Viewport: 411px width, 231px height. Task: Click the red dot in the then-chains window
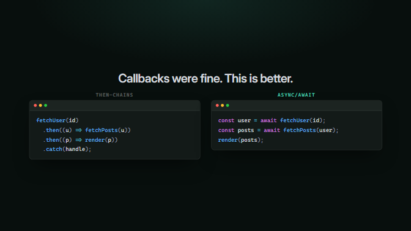pos(35,105)
